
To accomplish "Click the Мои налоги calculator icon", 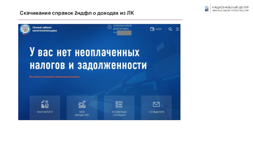I will (x=45, y=104).
